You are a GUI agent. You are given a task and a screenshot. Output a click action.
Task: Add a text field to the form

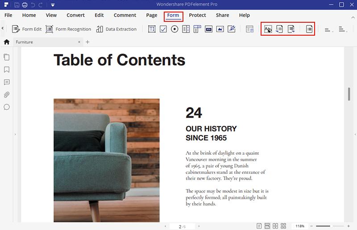coord(152,29)
